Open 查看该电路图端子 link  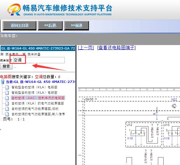coord(116,48)
